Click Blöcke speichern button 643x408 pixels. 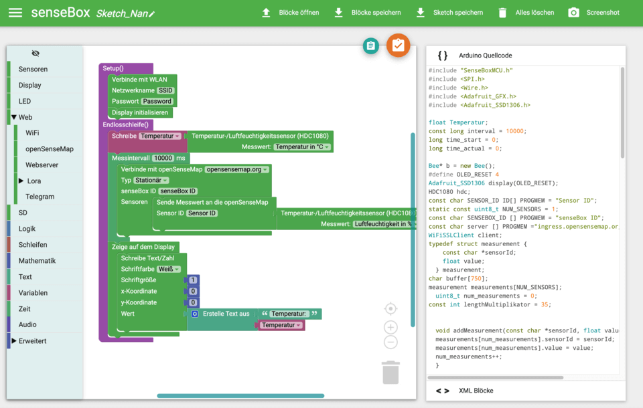(x=367, y=13)
